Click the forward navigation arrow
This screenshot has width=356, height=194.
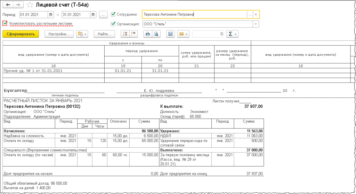(x=19, y=5)
